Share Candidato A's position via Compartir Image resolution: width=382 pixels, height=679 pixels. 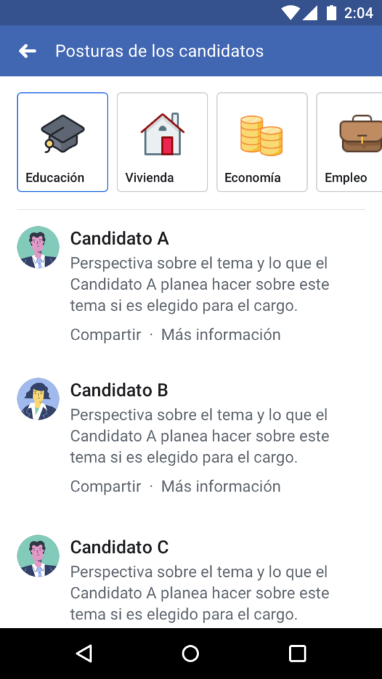click(x=105, y=335)
